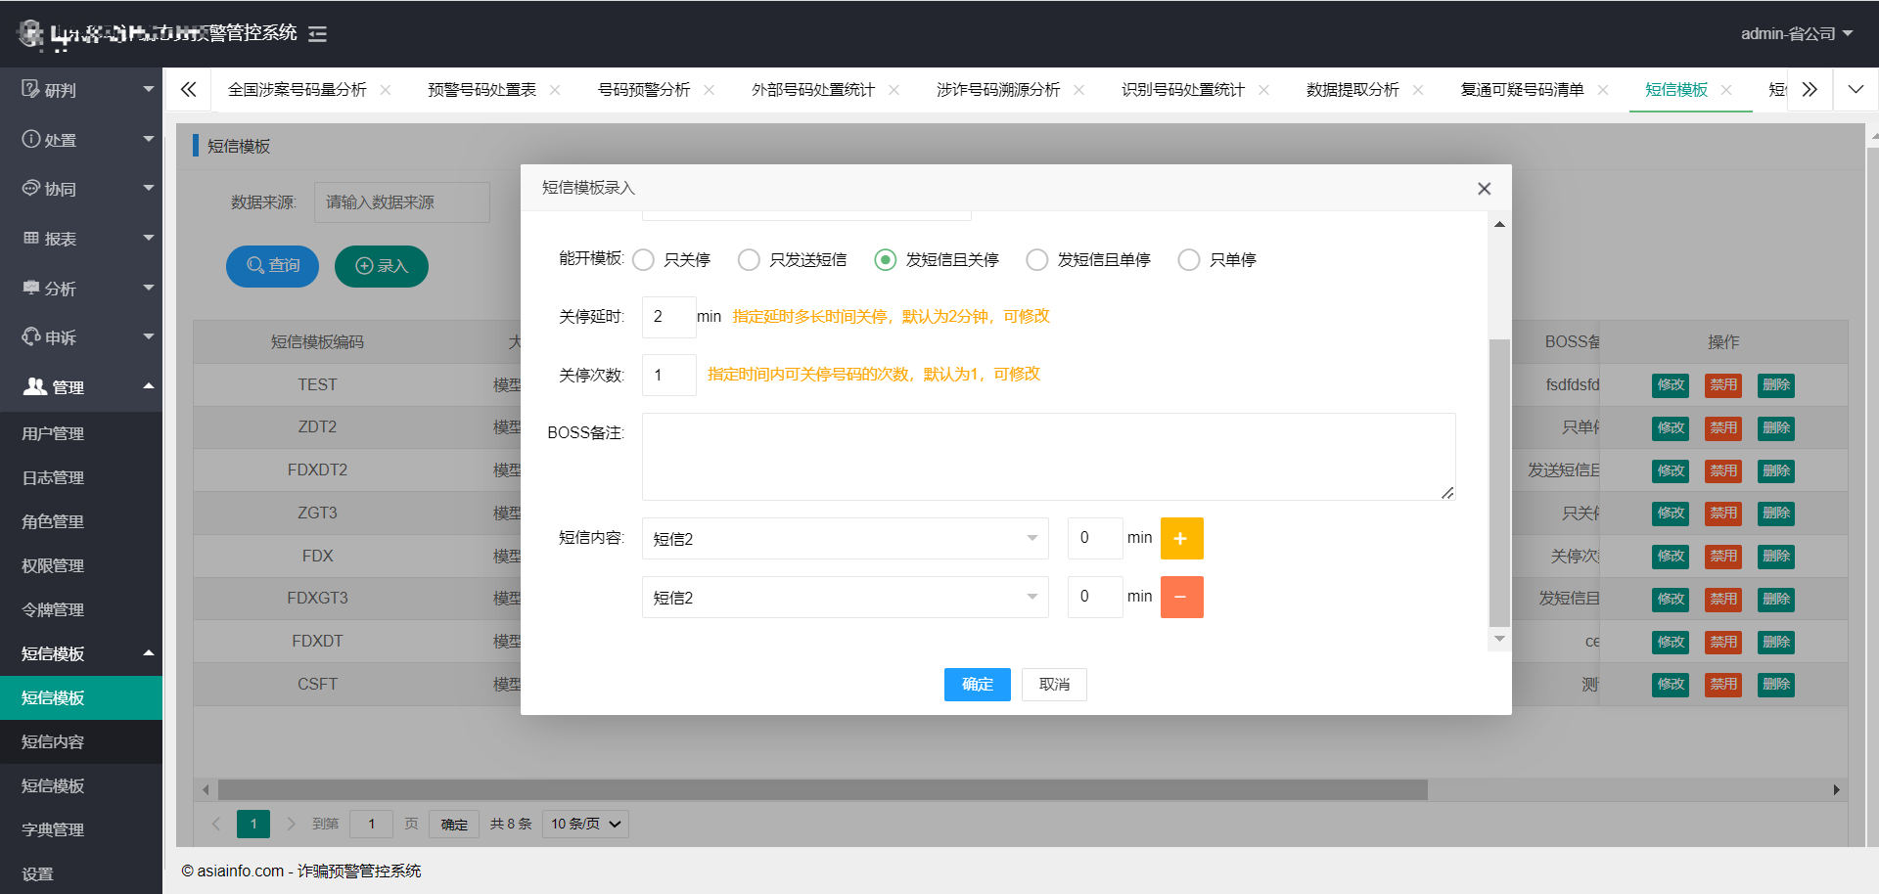
Task: Toggle the sidebar collapse hamburger icon
Action: click(317, 34)
